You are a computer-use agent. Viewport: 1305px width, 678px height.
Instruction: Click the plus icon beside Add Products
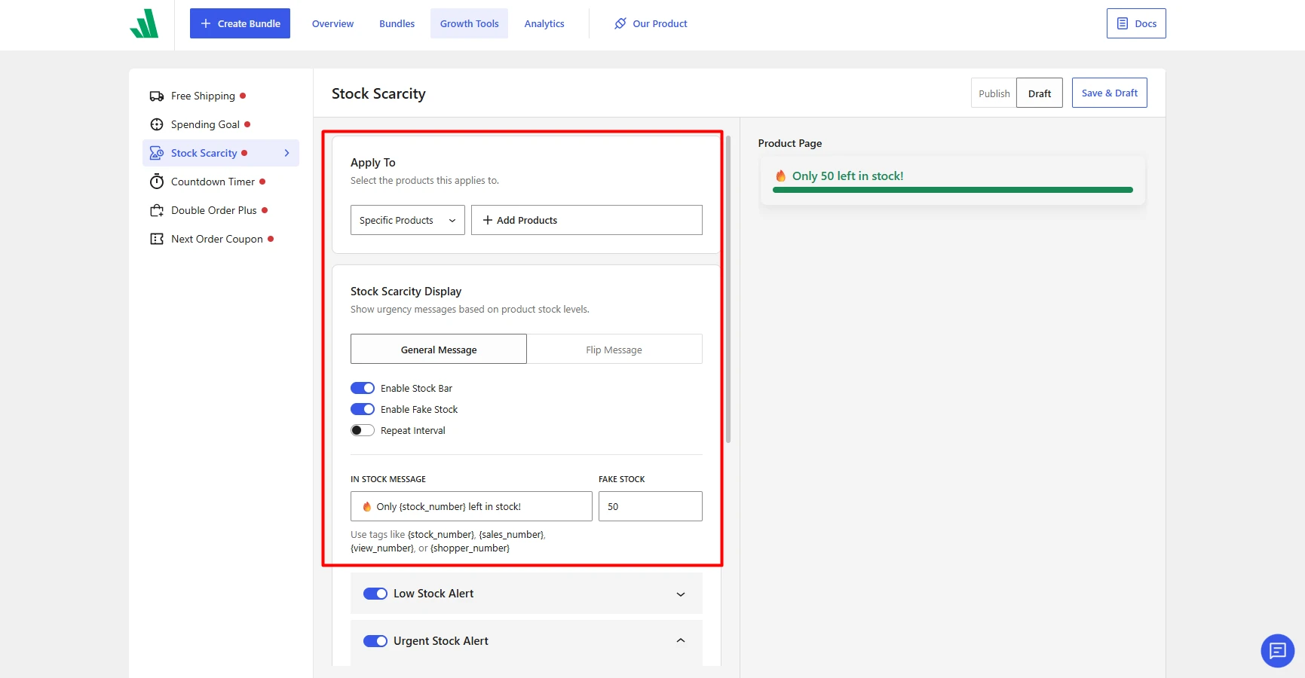pos(488,220)
